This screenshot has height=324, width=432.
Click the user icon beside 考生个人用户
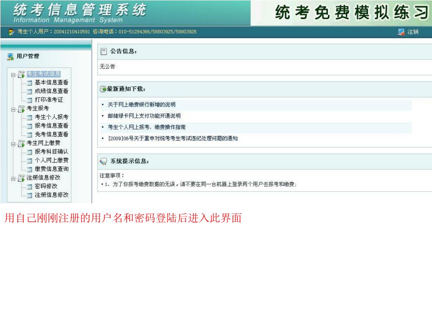(11, 32)
